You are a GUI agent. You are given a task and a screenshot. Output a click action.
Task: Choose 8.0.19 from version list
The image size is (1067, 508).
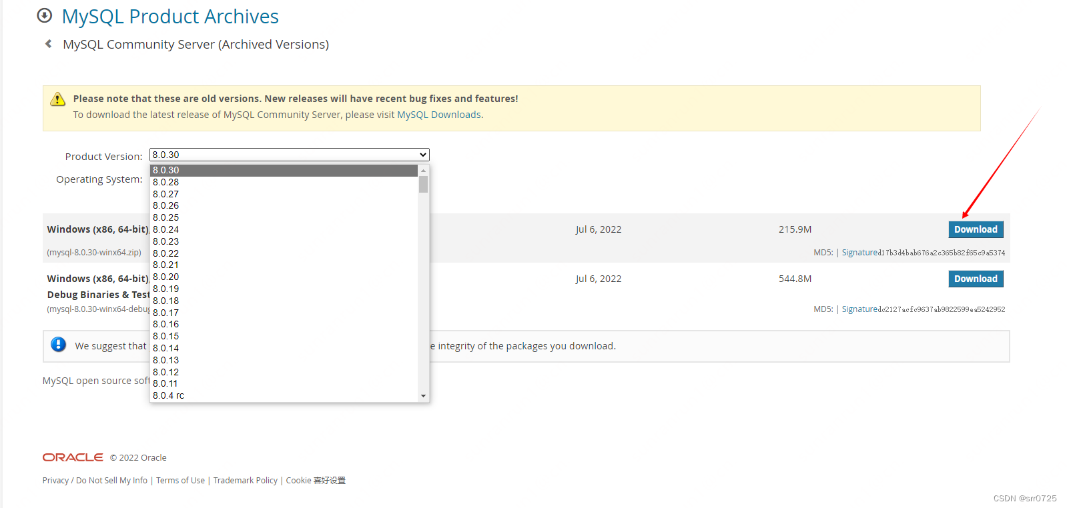284,289
